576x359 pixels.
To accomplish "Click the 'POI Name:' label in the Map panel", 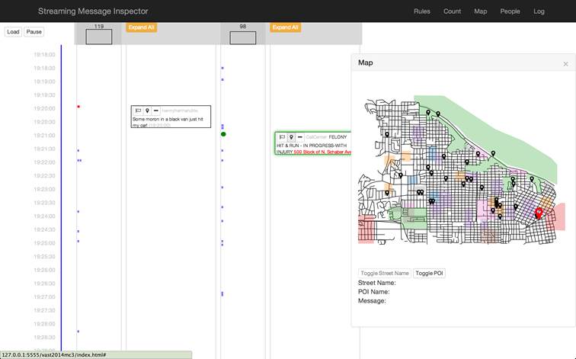I will point(374,292).
